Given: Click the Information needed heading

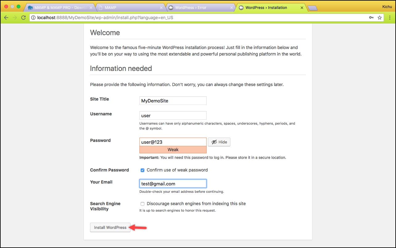Looking at the screenshot, I should [x=121, y=68].
